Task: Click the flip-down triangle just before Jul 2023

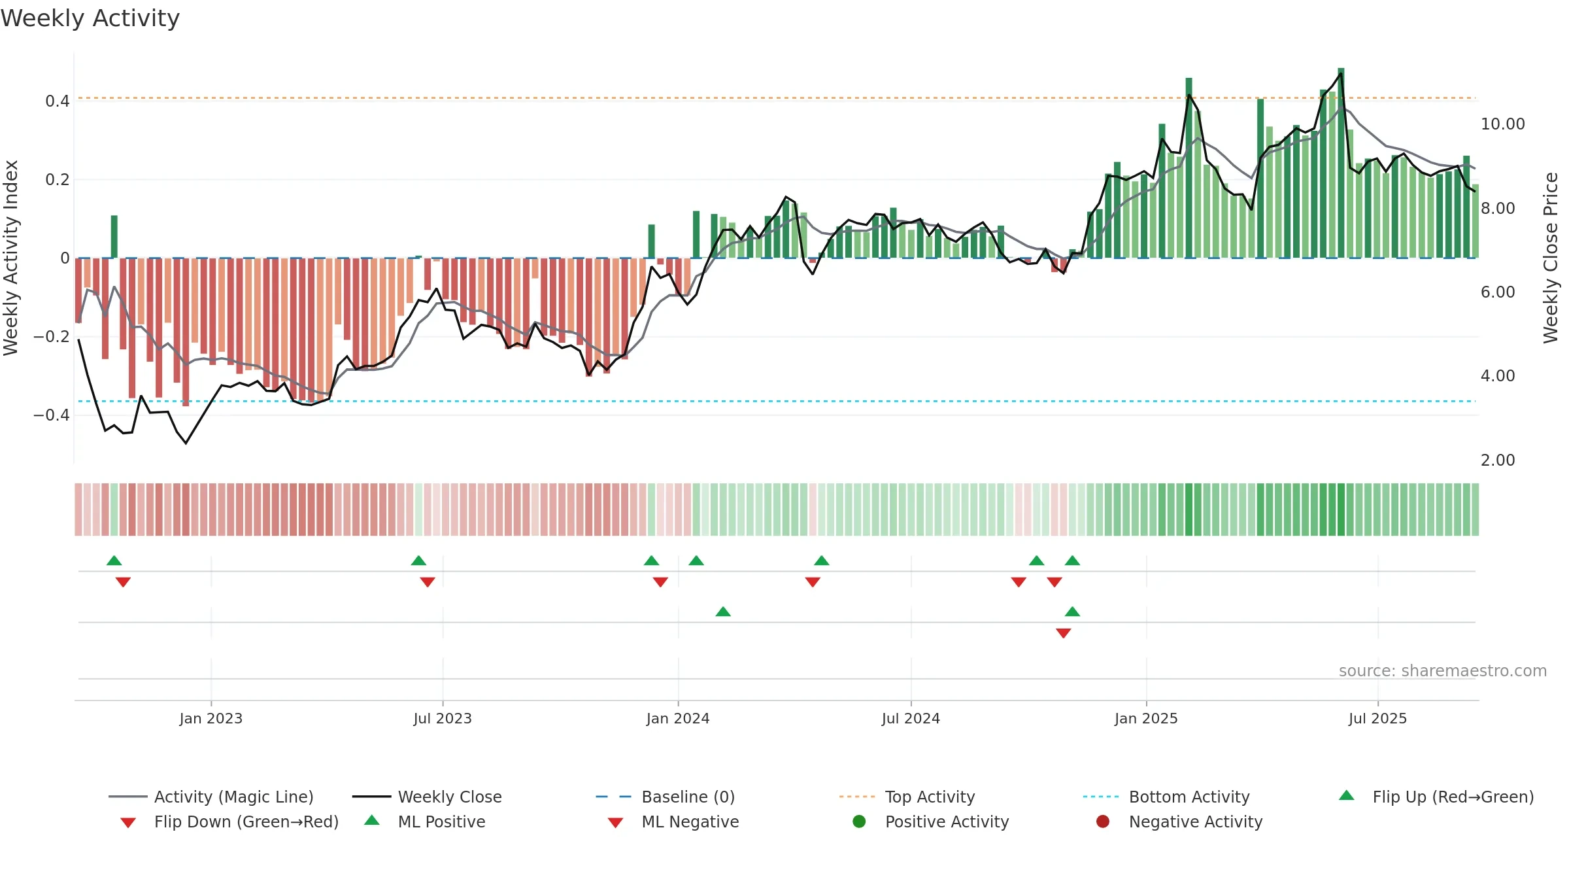Action: [x=428, y=582]
